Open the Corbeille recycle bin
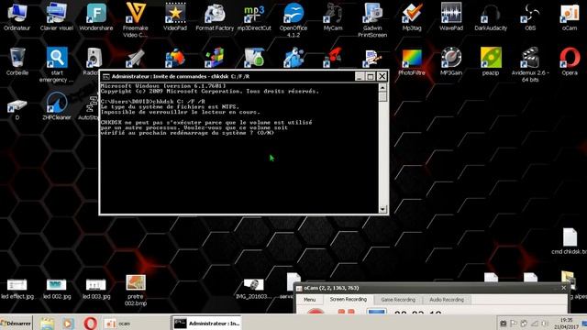 (17, 61)
